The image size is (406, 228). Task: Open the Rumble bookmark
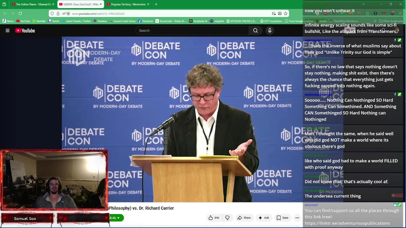pyautogui.click(x=39, y=21)
